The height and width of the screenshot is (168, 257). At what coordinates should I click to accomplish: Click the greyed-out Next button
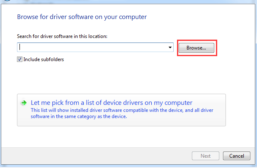point(206,156)
